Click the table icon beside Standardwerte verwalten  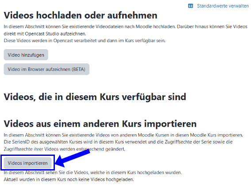[190, 6]
